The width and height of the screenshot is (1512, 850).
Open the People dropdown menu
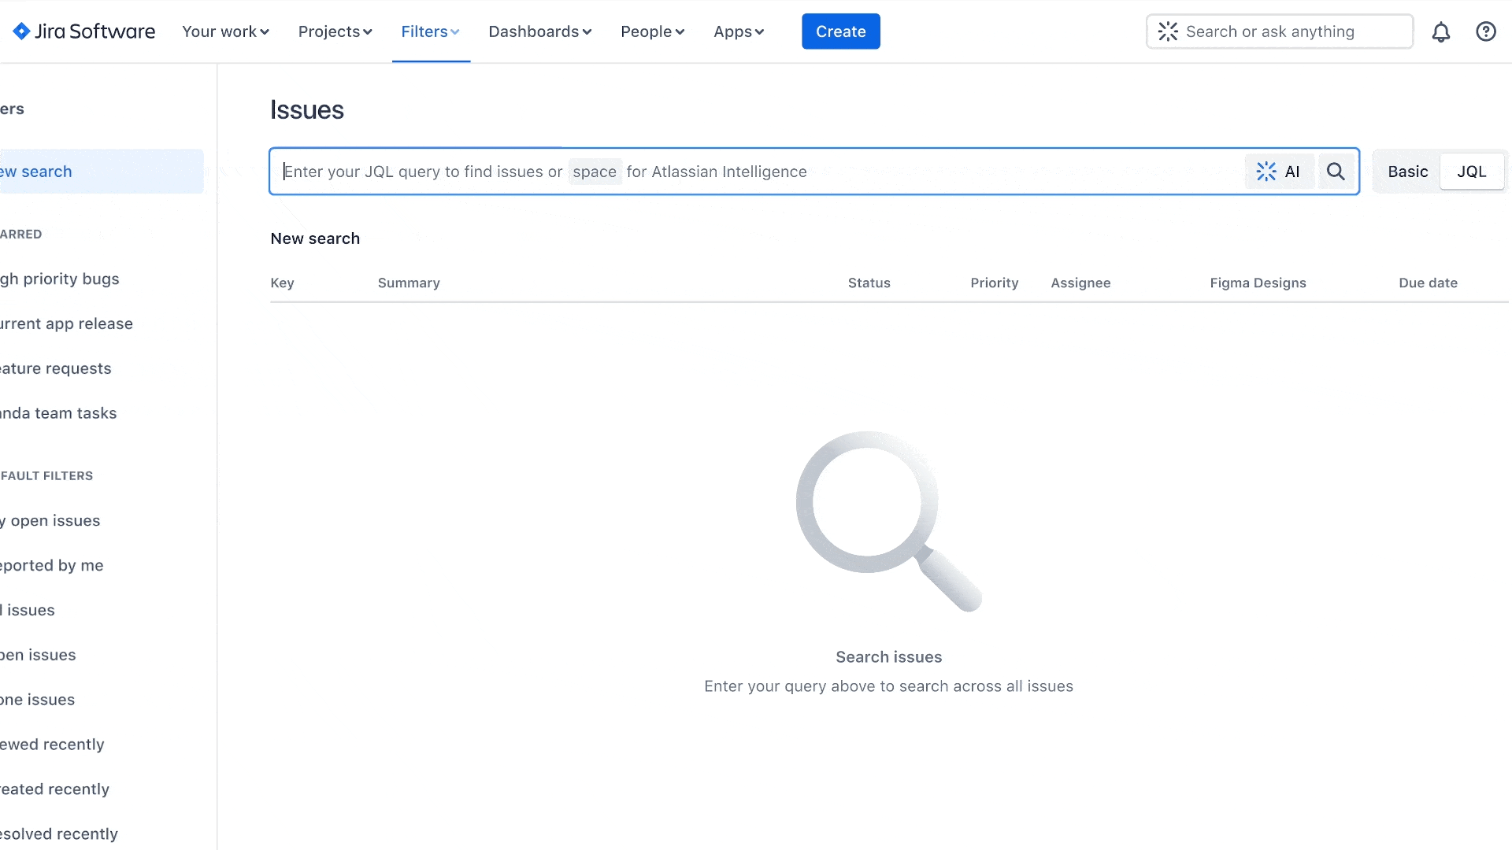coord(651,31)
